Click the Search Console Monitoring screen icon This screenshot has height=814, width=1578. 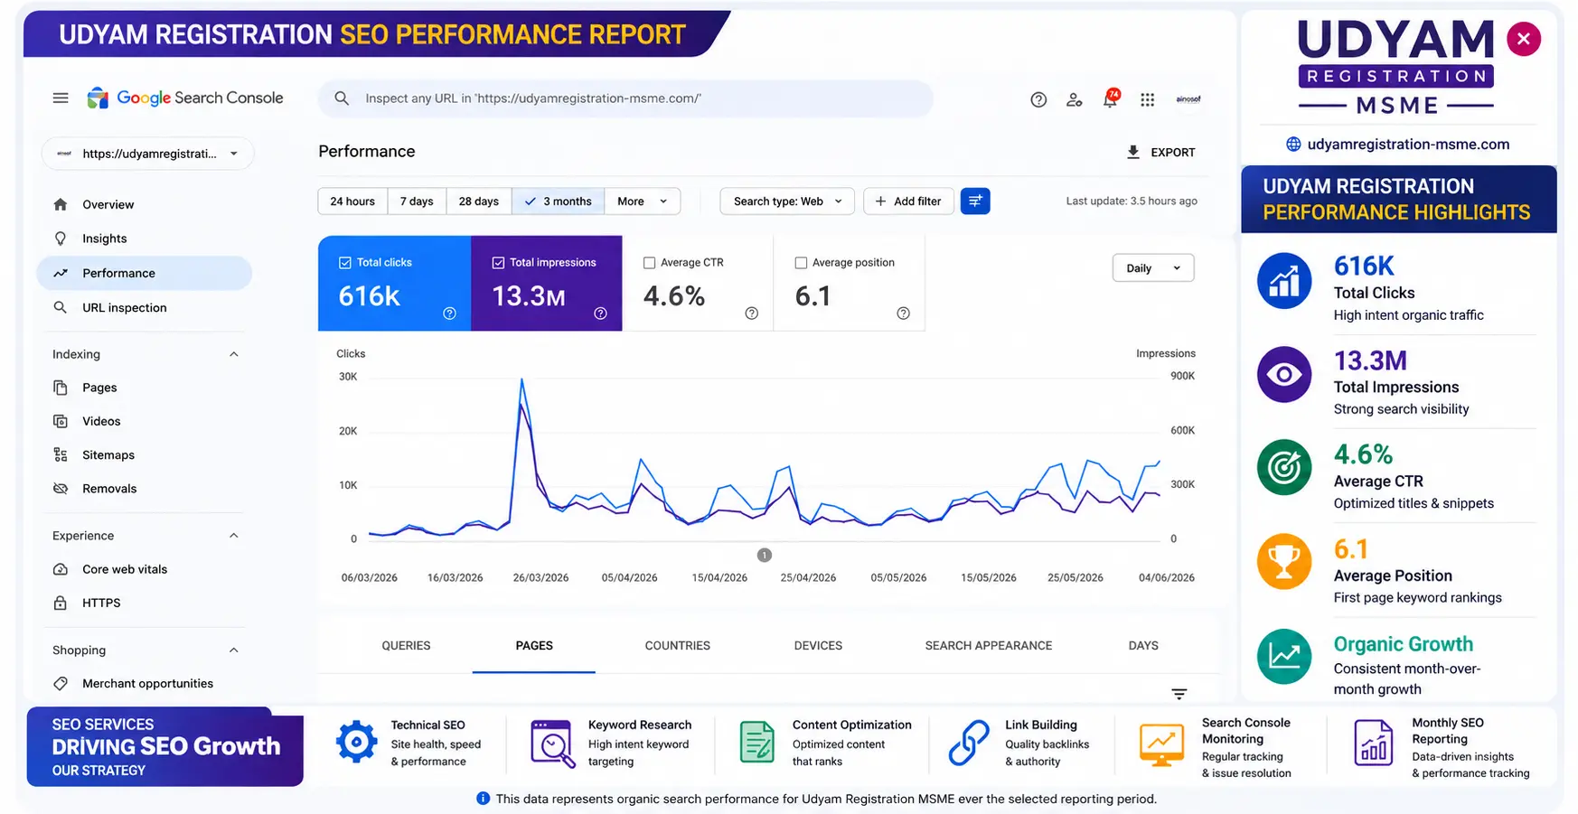[1161, 745]
